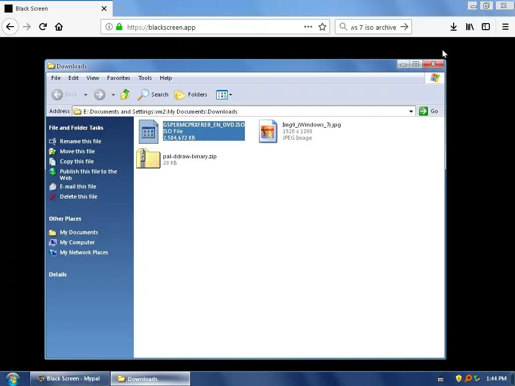
Task: Click the 1:44 PM clock
Action: coord(496,378)
